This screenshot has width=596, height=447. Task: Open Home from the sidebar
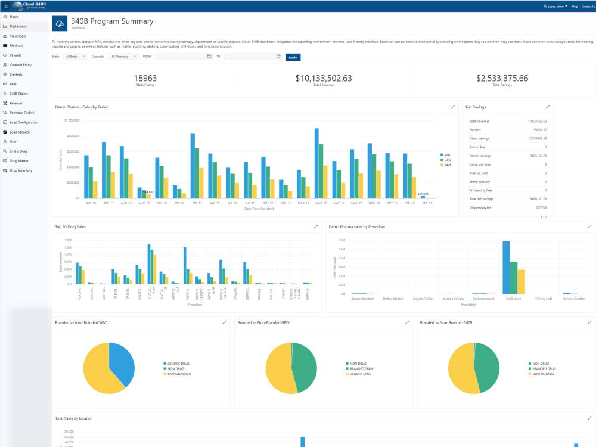(x=14, y=17)
